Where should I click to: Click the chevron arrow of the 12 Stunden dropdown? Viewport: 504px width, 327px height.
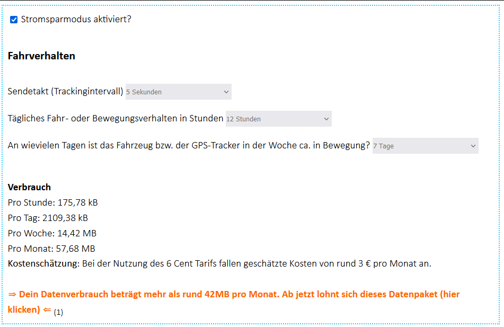(326, 119)
